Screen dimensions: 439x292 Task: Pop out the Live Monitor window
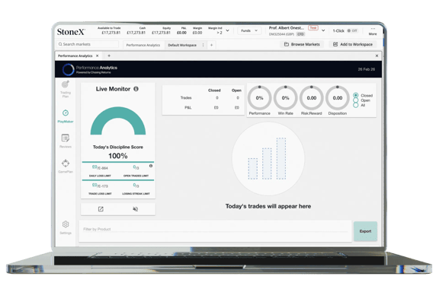coord(101,209)
